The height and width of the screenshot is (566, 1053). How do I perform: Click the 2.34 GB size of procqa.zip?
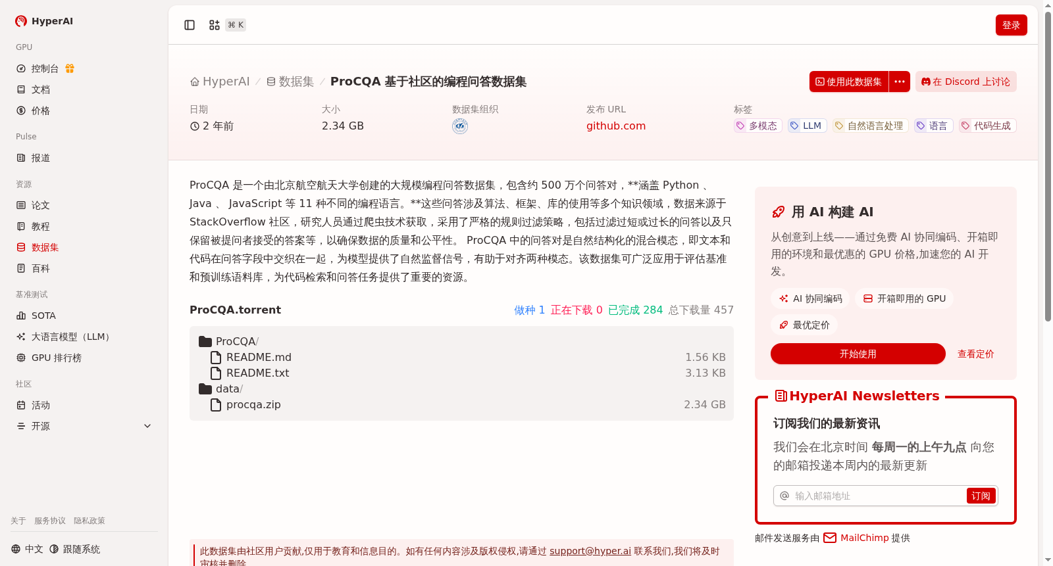point(705,404)
